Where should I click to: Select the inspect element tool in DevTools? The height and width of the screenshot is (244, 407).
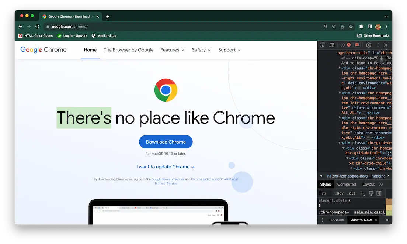click(322, 45)
